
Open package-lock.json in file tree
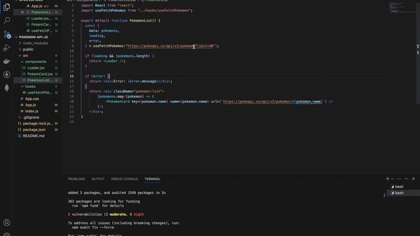click(37, 123)
